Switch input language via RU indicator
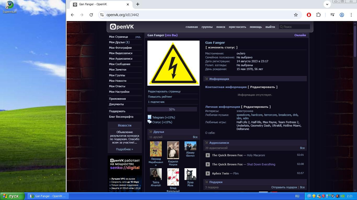This screenshot has height=200, width=357. [297, 196]
